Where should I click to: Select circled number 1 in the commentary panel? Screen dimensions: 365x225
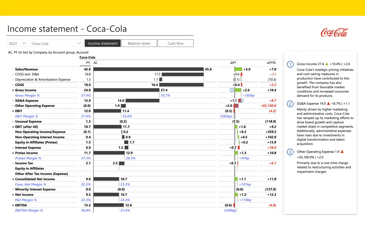(290, 64)
